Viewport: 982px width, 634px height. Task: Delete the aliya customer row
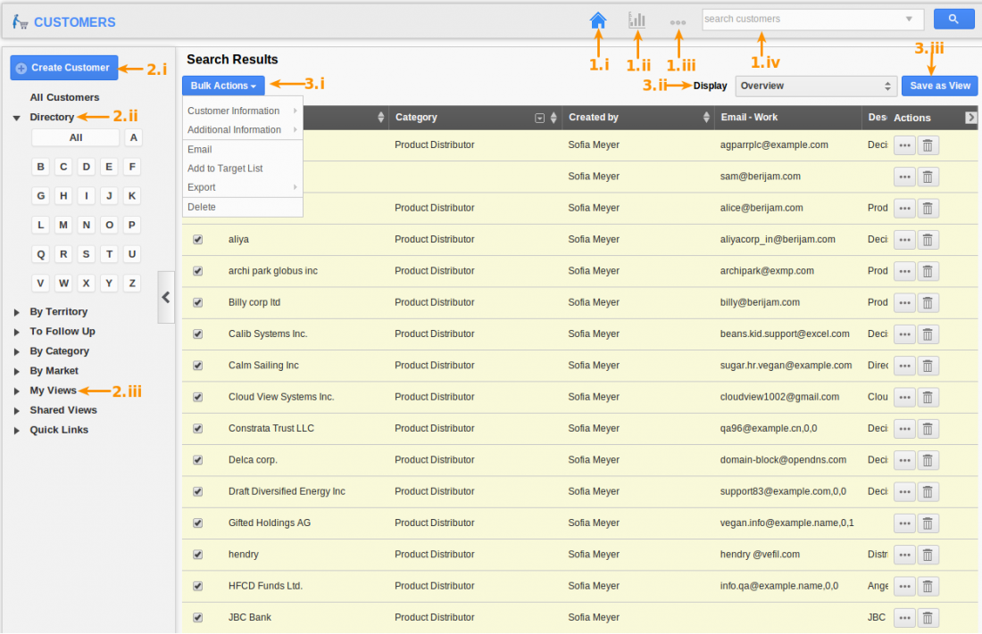point(928,240)
